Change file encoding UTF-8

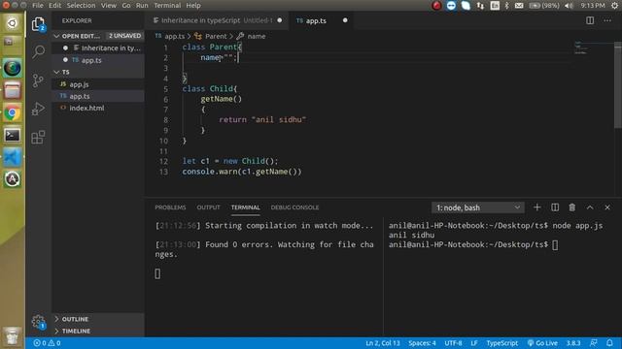coord(453,343)
